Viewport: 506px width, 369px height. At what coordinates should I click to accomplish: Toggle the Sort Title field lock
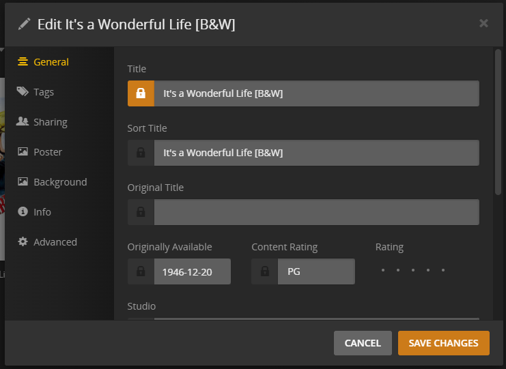click(x=141, y=153)
